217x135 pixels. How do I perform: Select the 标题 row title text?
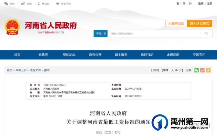pos(69,92)
